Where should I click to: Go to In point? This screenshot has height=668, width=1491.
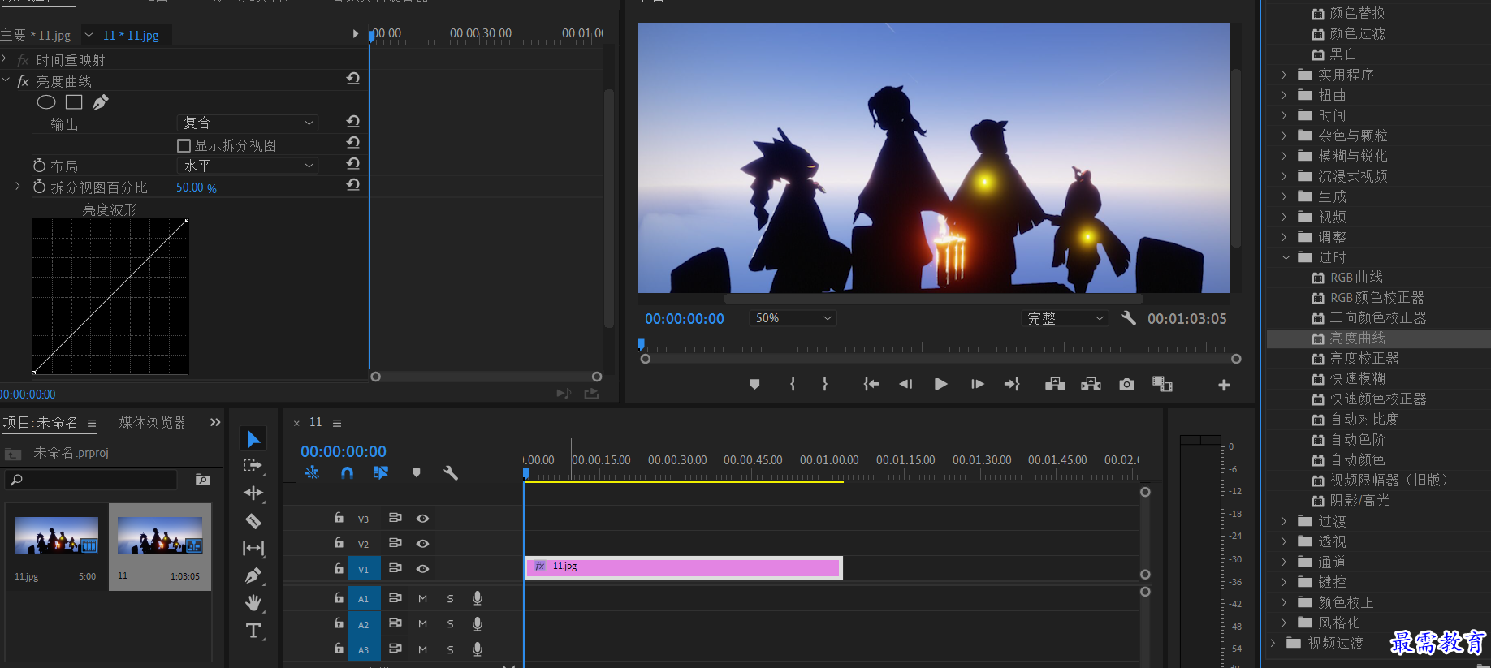(x=871, y=385)
